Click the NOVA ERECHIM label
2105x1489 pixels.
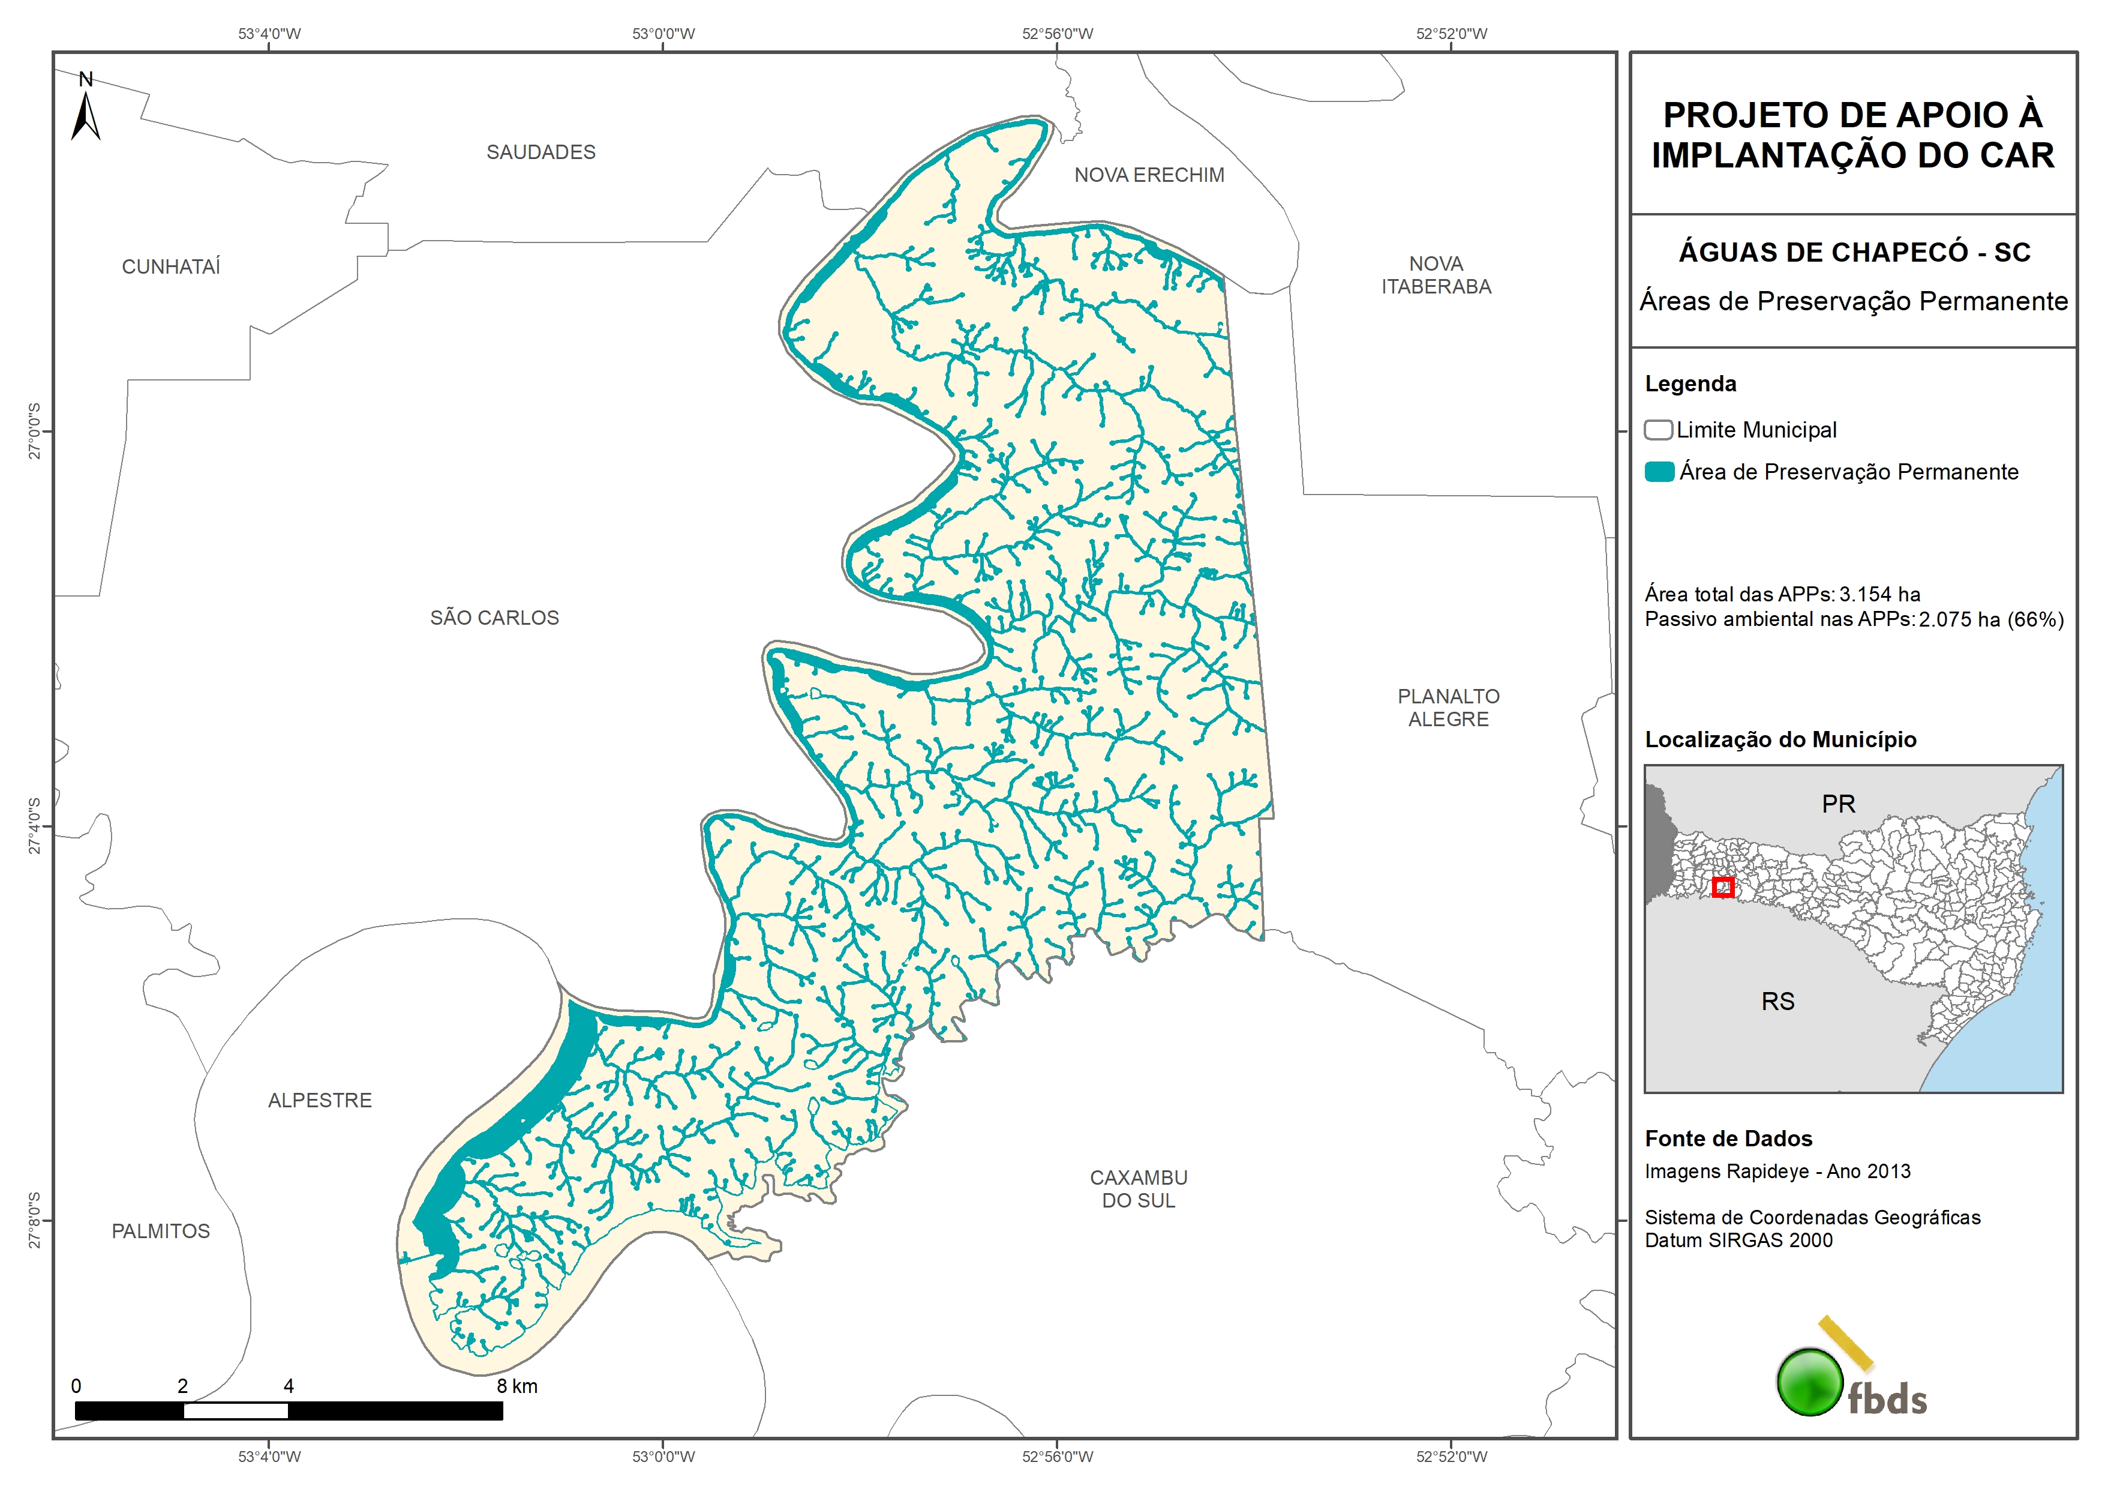pyautogui.click(x=1149, y=175)
